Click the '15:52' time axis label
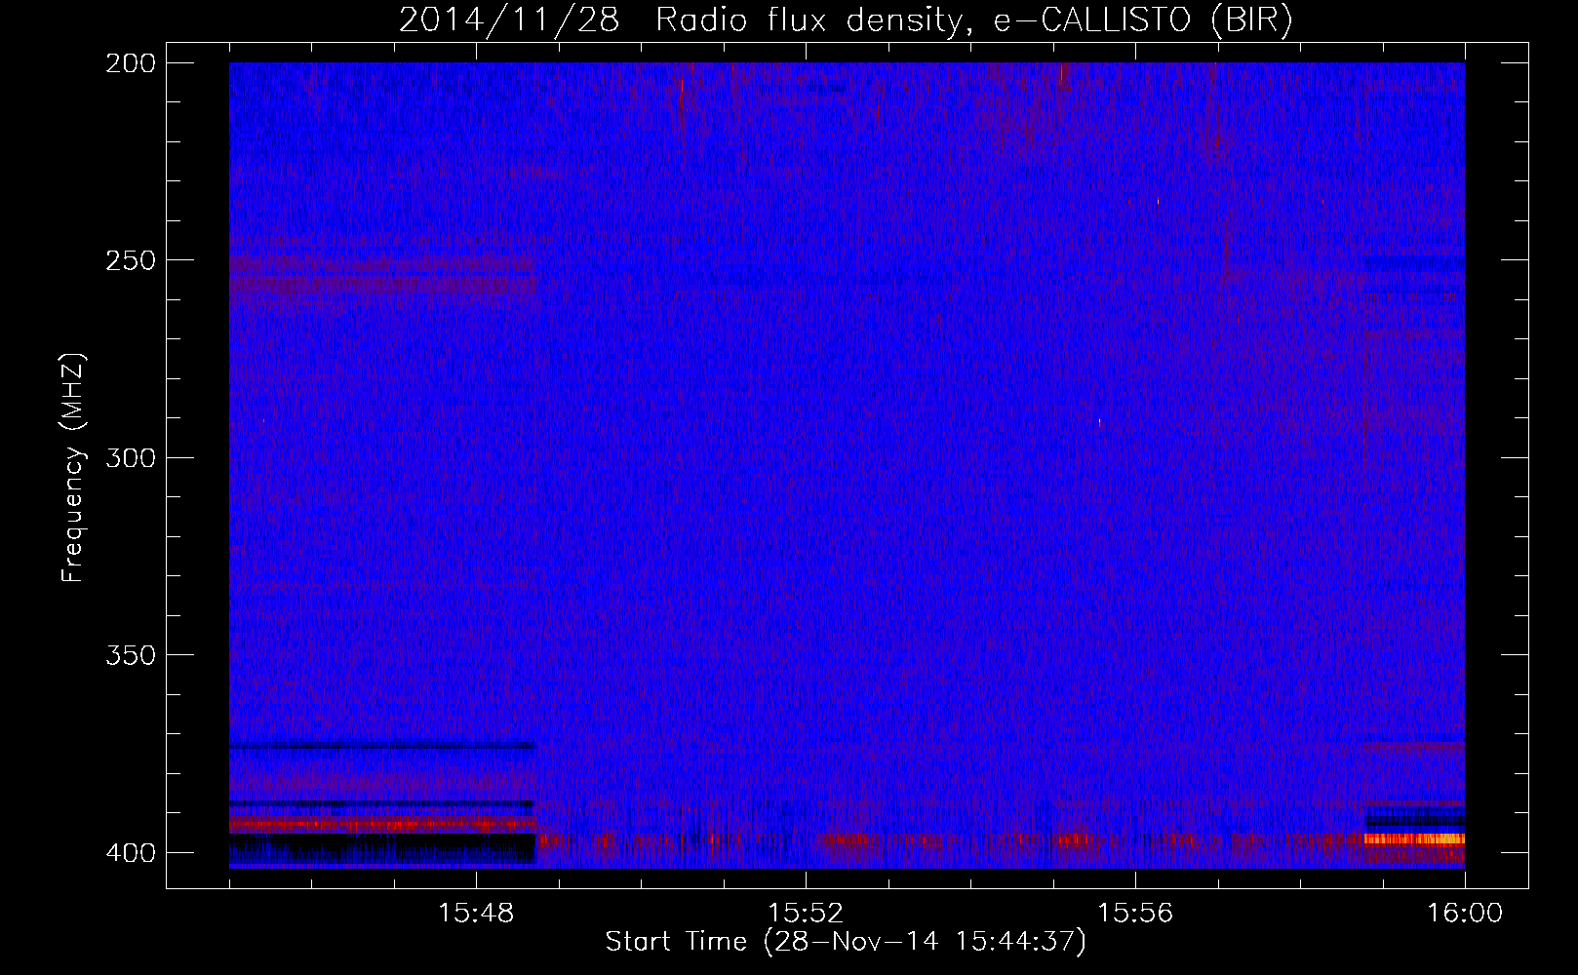This screenshot has height=975, width=1578. (806, 914)
